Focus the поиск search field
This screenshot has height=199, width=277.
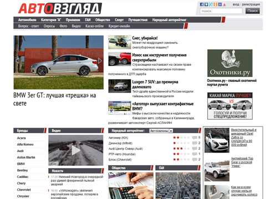[221, 11]
